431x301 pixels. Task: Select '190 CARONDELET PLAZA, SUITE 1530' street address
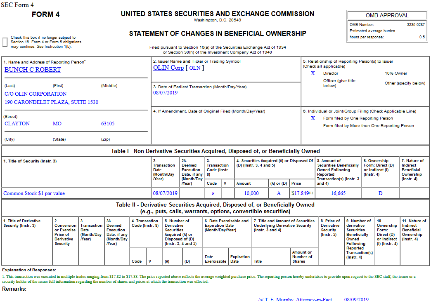(52, 102)
